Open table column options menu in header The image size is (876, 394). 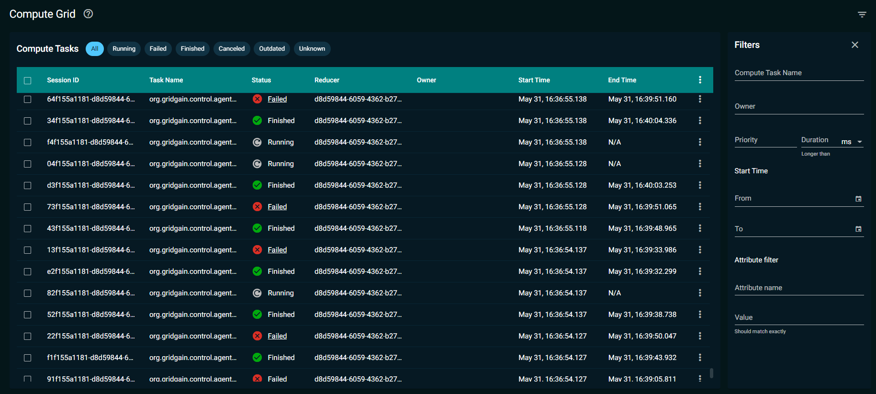pos(700,80)
